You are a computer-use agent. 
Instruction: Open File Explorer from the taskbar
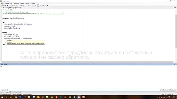[16, 97]
